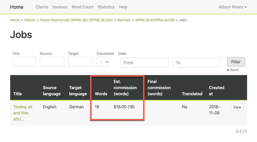
Task: Open the Help menu item
Action: [123, 7]
